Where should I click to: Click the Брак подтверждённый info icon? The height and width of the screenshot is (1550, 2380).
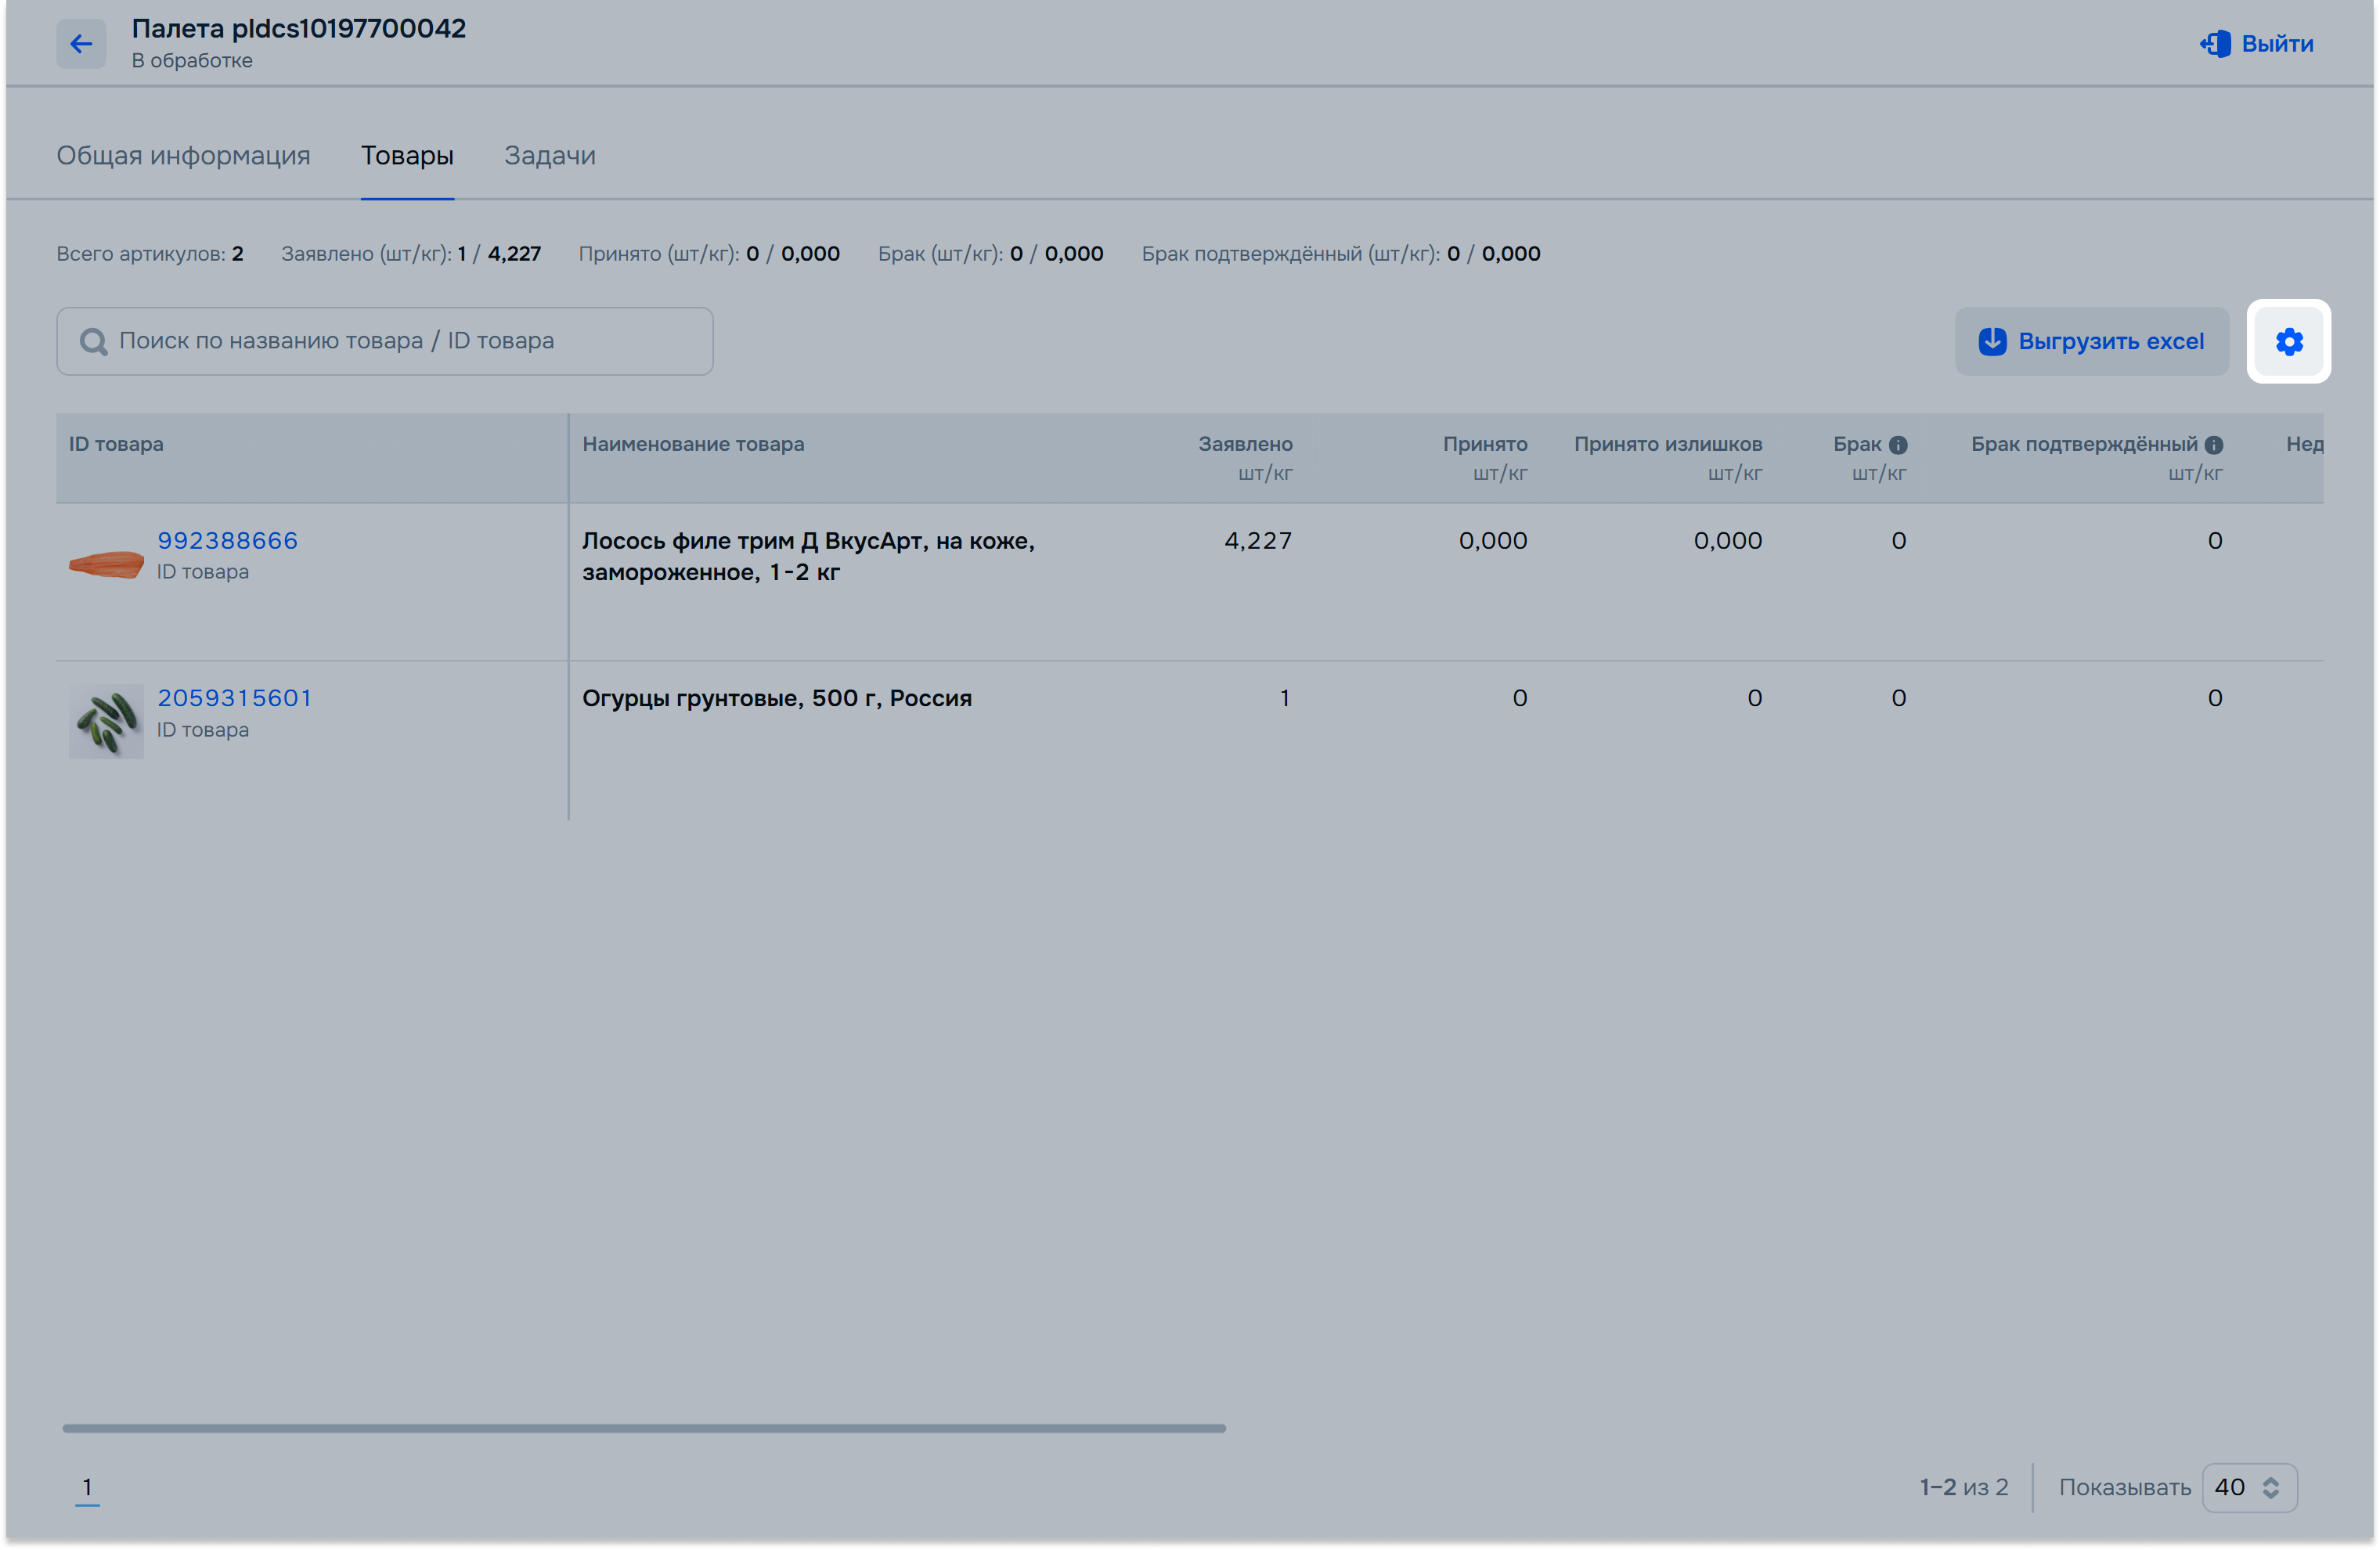(x=2214, y=445)
